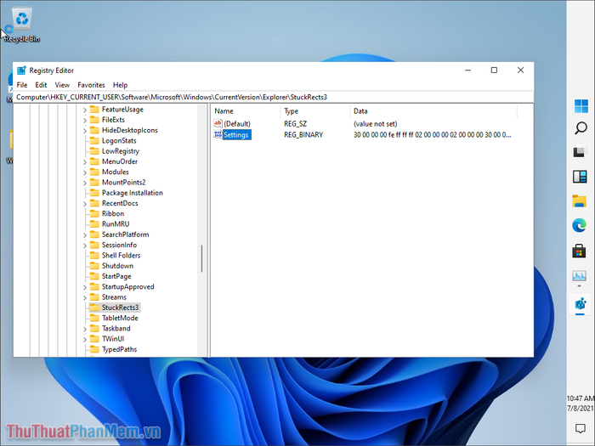Minimize the Registry Editor window
595x446 pixels.
click(x=467, y=71)
